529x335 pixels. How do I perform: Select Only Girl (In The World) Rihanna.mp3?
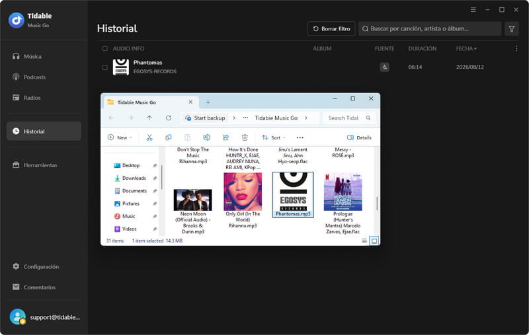point(243,201)
